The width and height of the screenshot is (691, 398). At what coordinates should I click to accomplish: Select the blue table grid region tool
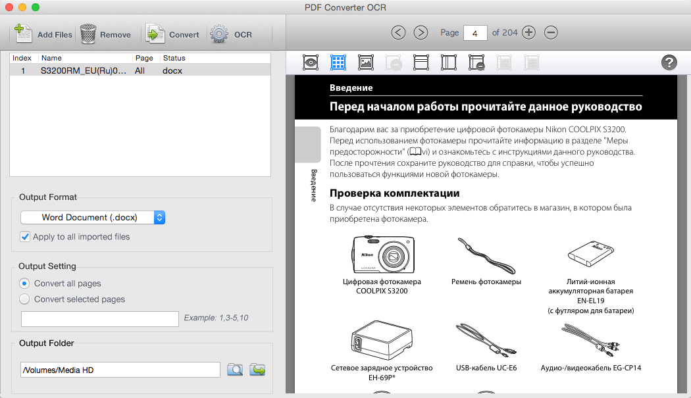pos(338,62)
